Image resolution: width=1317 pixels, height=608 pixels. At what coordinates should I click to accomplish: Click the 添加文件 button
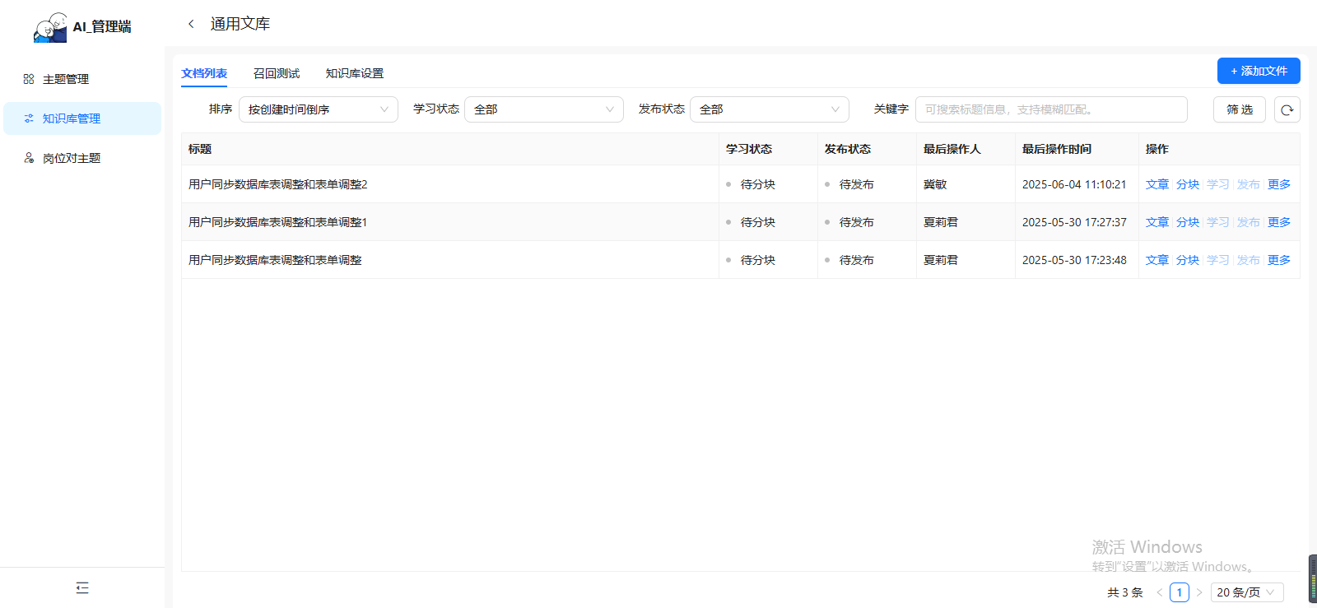click(x=1258, y=71)
